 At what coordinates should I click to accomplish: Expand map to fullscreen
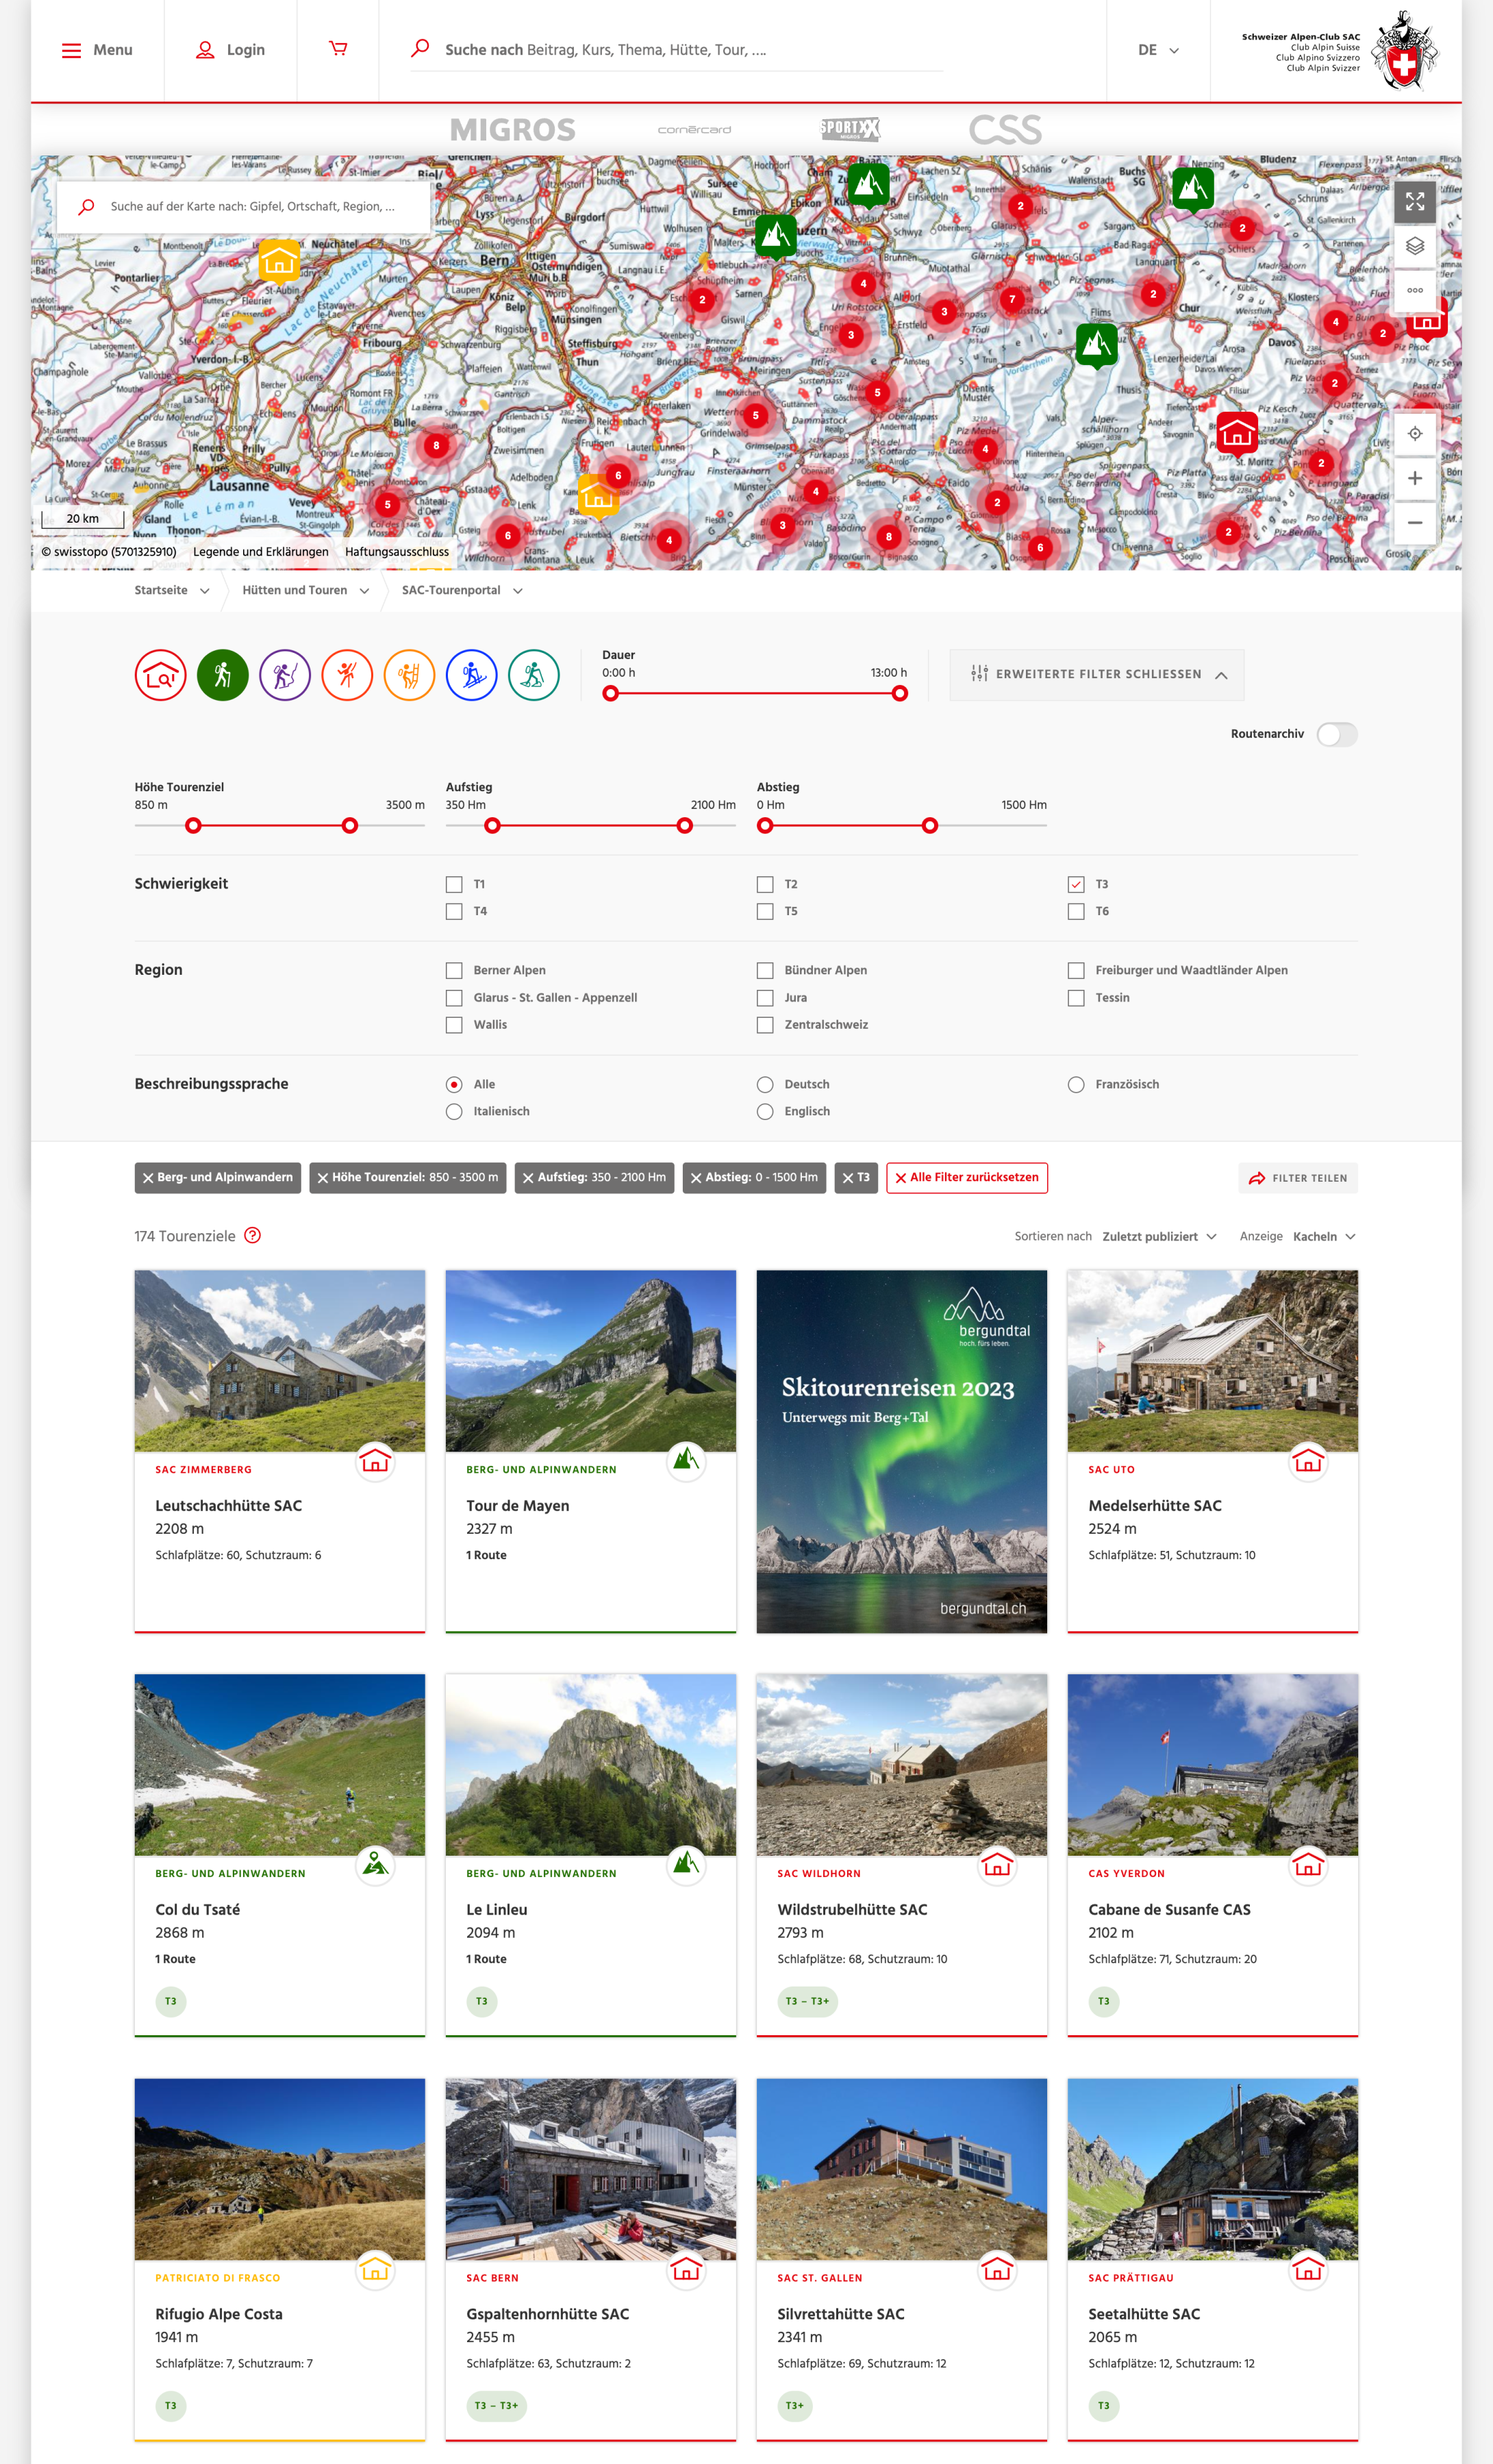tap(1414, 202)
